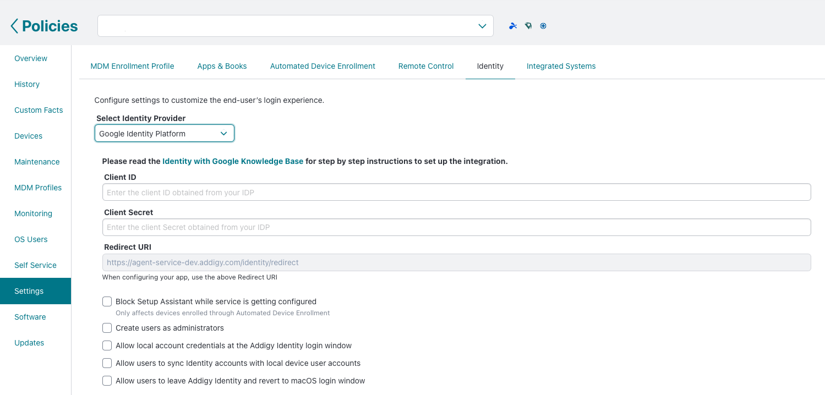Go to Monitoring in sidebar
The width and height of the screenshot is (825, 395).
tap(33, 213)
